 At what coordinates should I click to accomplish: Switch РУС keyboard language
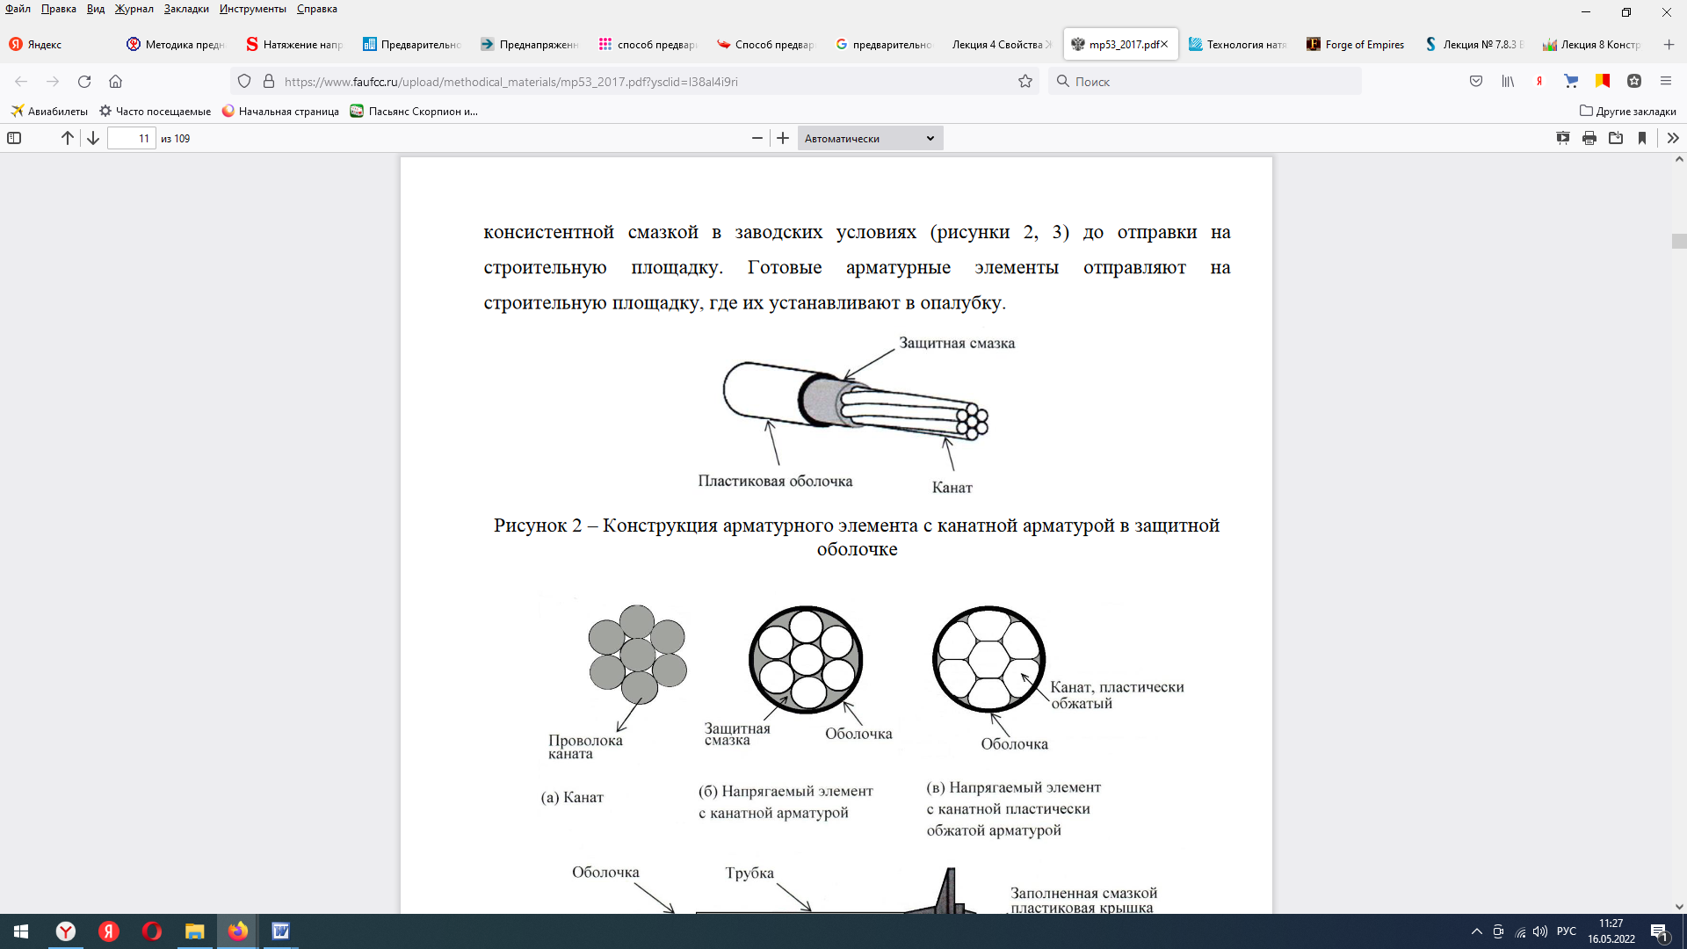1567,931
